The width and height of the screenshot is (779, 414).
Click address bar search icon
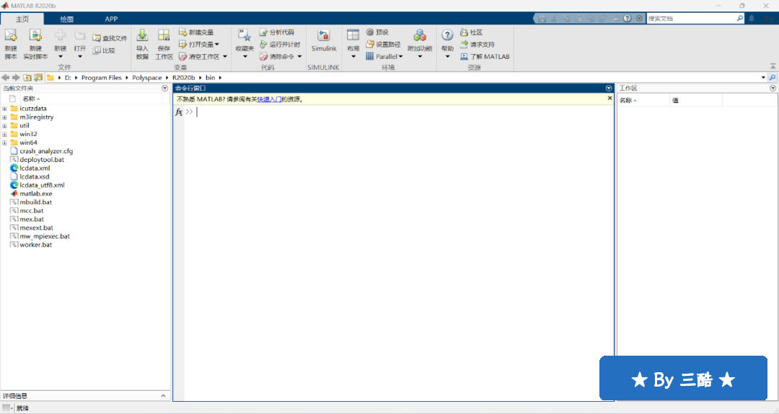773,77
